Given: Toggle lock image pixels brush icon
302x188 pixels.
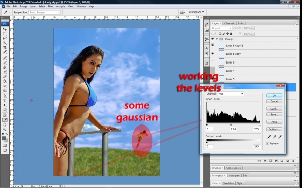Looking at the screenshot, I should click(224, 34).
